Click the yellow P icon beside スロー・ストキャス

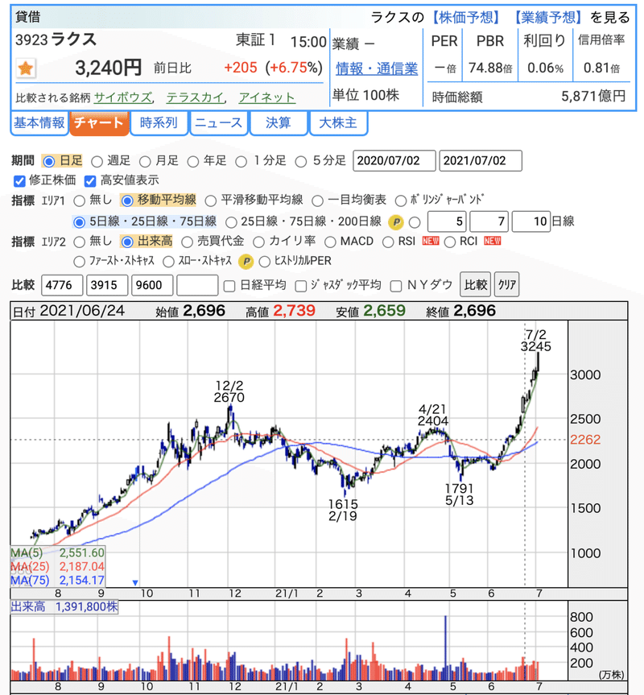point(246,262)
